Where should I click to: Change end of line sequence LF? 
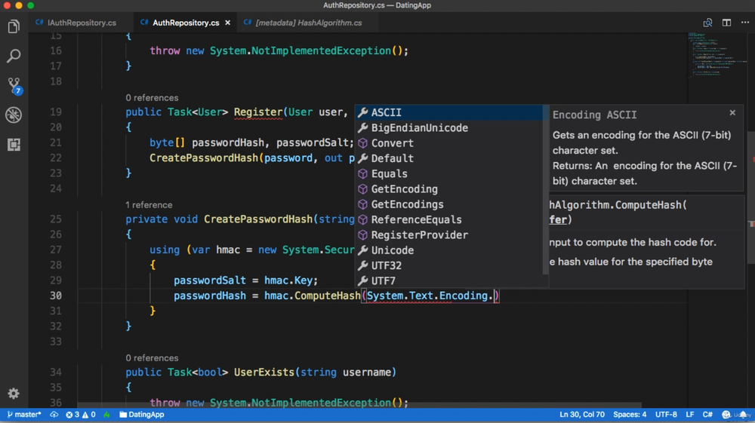click(689, 415)
